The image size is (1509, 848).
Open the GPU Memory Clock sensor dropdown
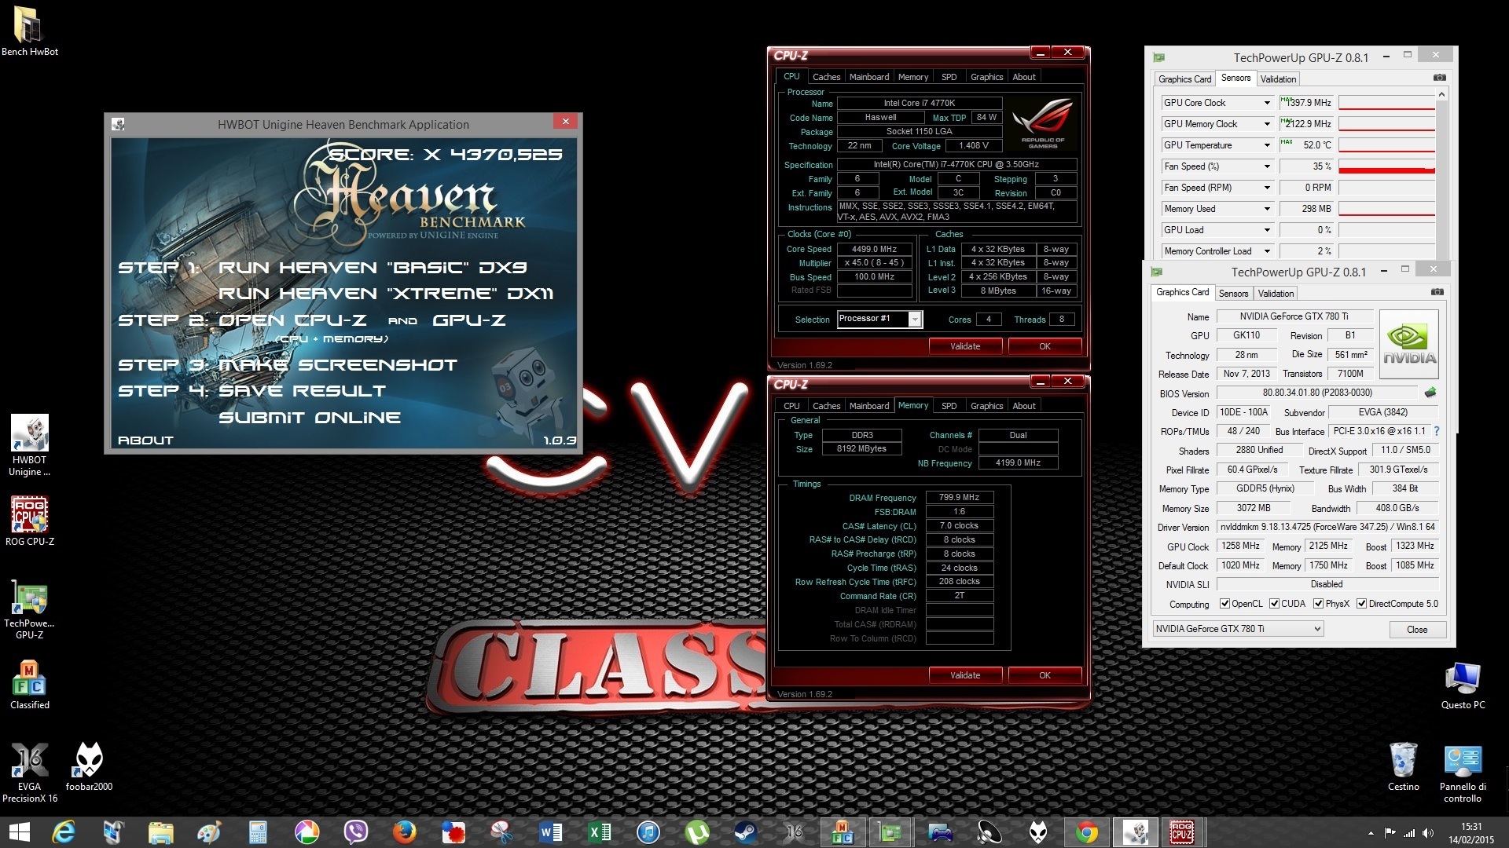[1267, 124]
